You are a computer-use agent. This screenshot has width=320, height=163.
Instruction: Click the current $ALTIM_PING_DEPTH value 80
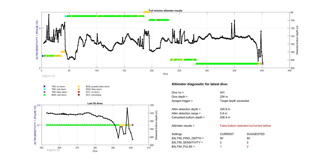[222, 138]
